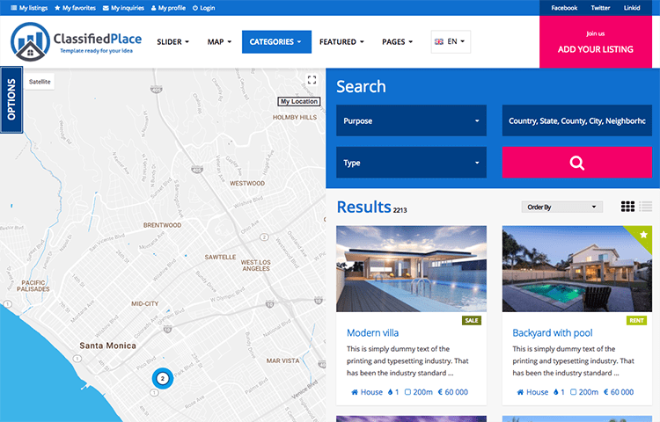Click 200m area icon on Modern villa
The height and width of the screenshot is (422, 660).
tap(407, 392)
